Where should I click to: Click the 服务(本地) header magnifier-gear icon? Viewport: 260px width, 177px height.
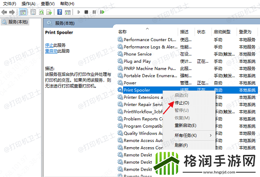point(49,23)
